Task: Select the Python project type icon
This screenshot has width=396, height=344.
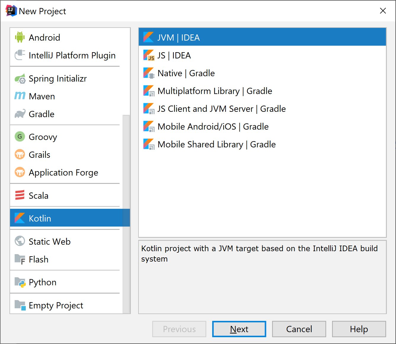Action: click(20, 282)
